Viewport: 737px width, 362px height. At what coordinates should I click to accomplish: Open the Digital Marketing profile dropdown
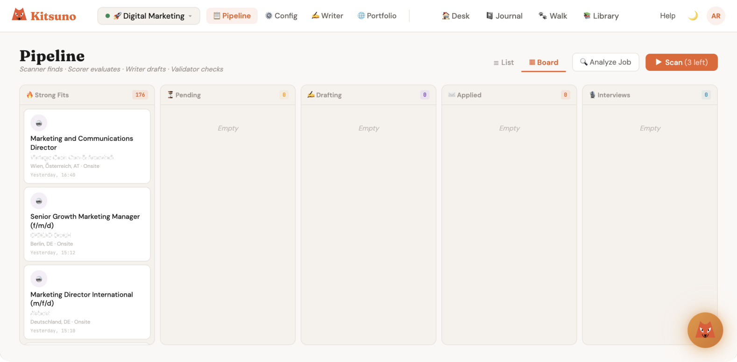pyautogui.click(x=149, y=16)
